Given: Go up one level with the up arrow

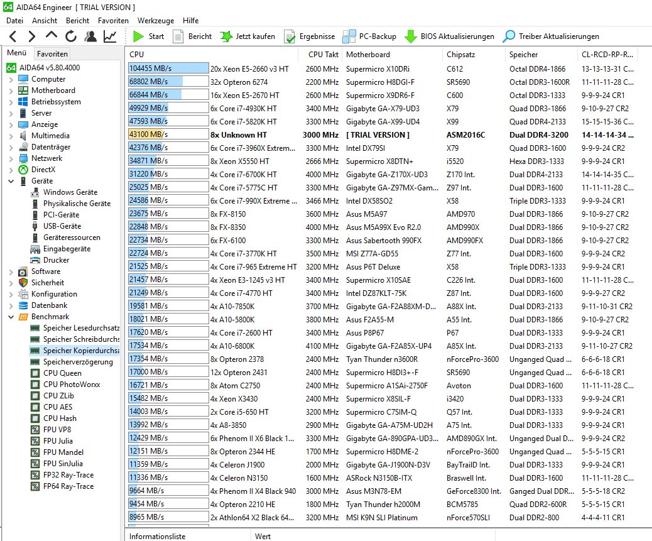Looking at the screenshot, I should tap(51, 35).
